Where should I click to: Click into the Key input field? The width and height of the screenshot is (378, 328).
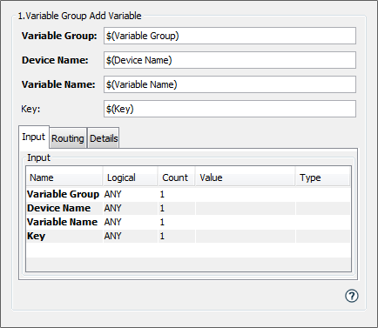pos(230,109)
